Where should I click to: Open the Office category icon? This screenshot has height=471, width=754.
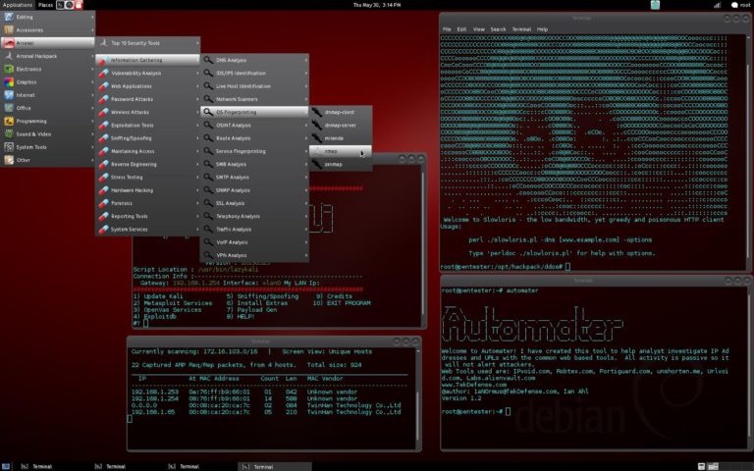point(9,108)
